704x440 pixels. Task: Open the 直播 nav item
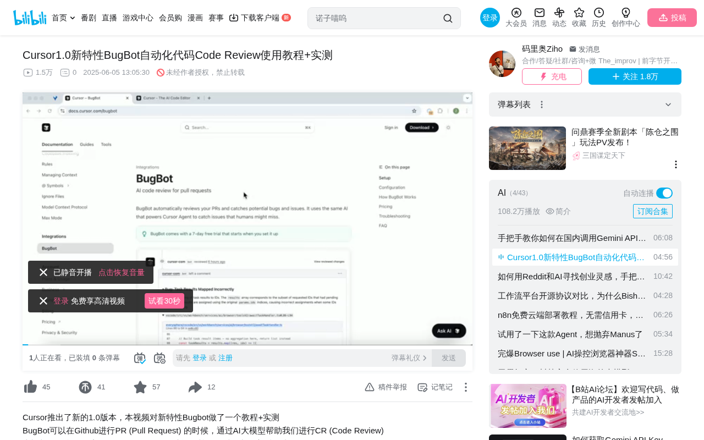pyautogui.click(x=109, y=18)
